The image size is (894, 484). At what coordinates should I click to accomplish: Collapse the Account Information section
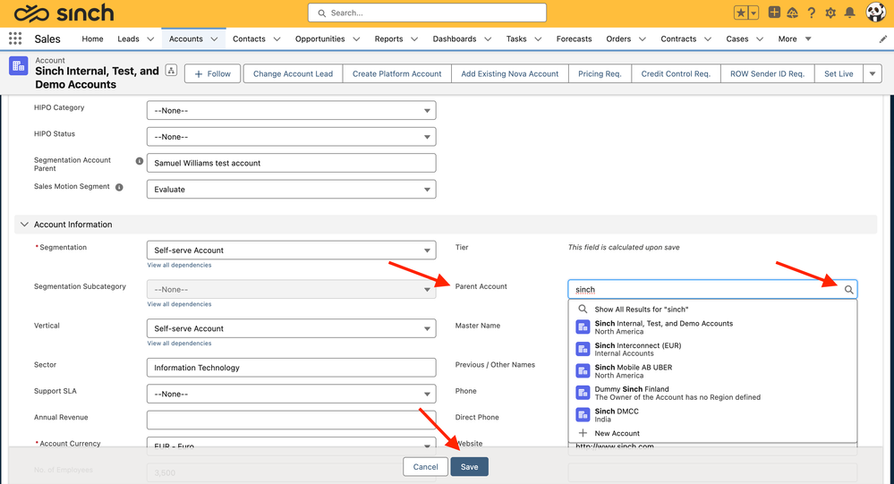[24, 224]
